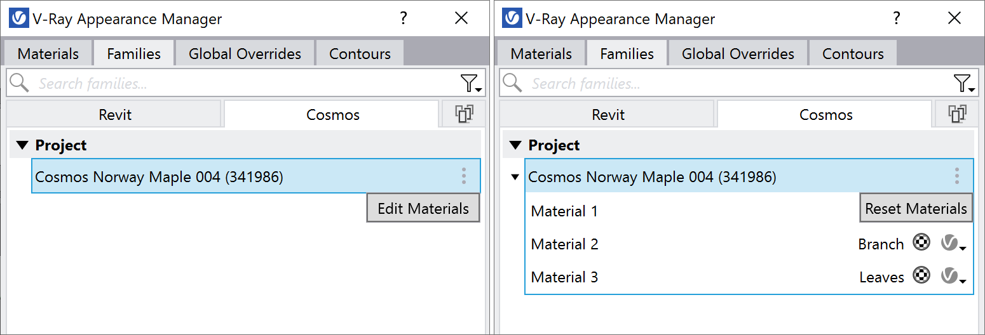Click V-Ray logo icon in left window title bar
Image resolution: width=985 pixels, height=335 pixels.
point(19,18)
